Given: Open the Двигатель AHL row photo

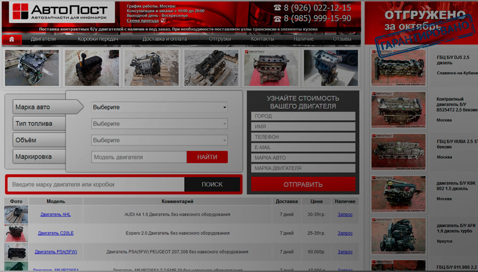Looking at the screenshot, I should [16, 214].
